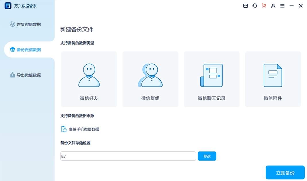Click the 立即备份 button to start backup
Screen dimensions: 307x181
point(285,172)
